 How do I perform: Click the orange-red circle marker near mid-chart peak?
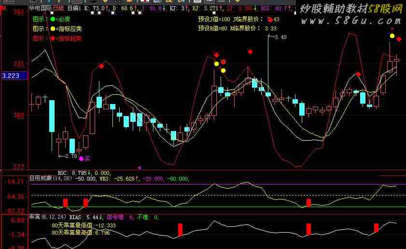(x=223, y=62)
